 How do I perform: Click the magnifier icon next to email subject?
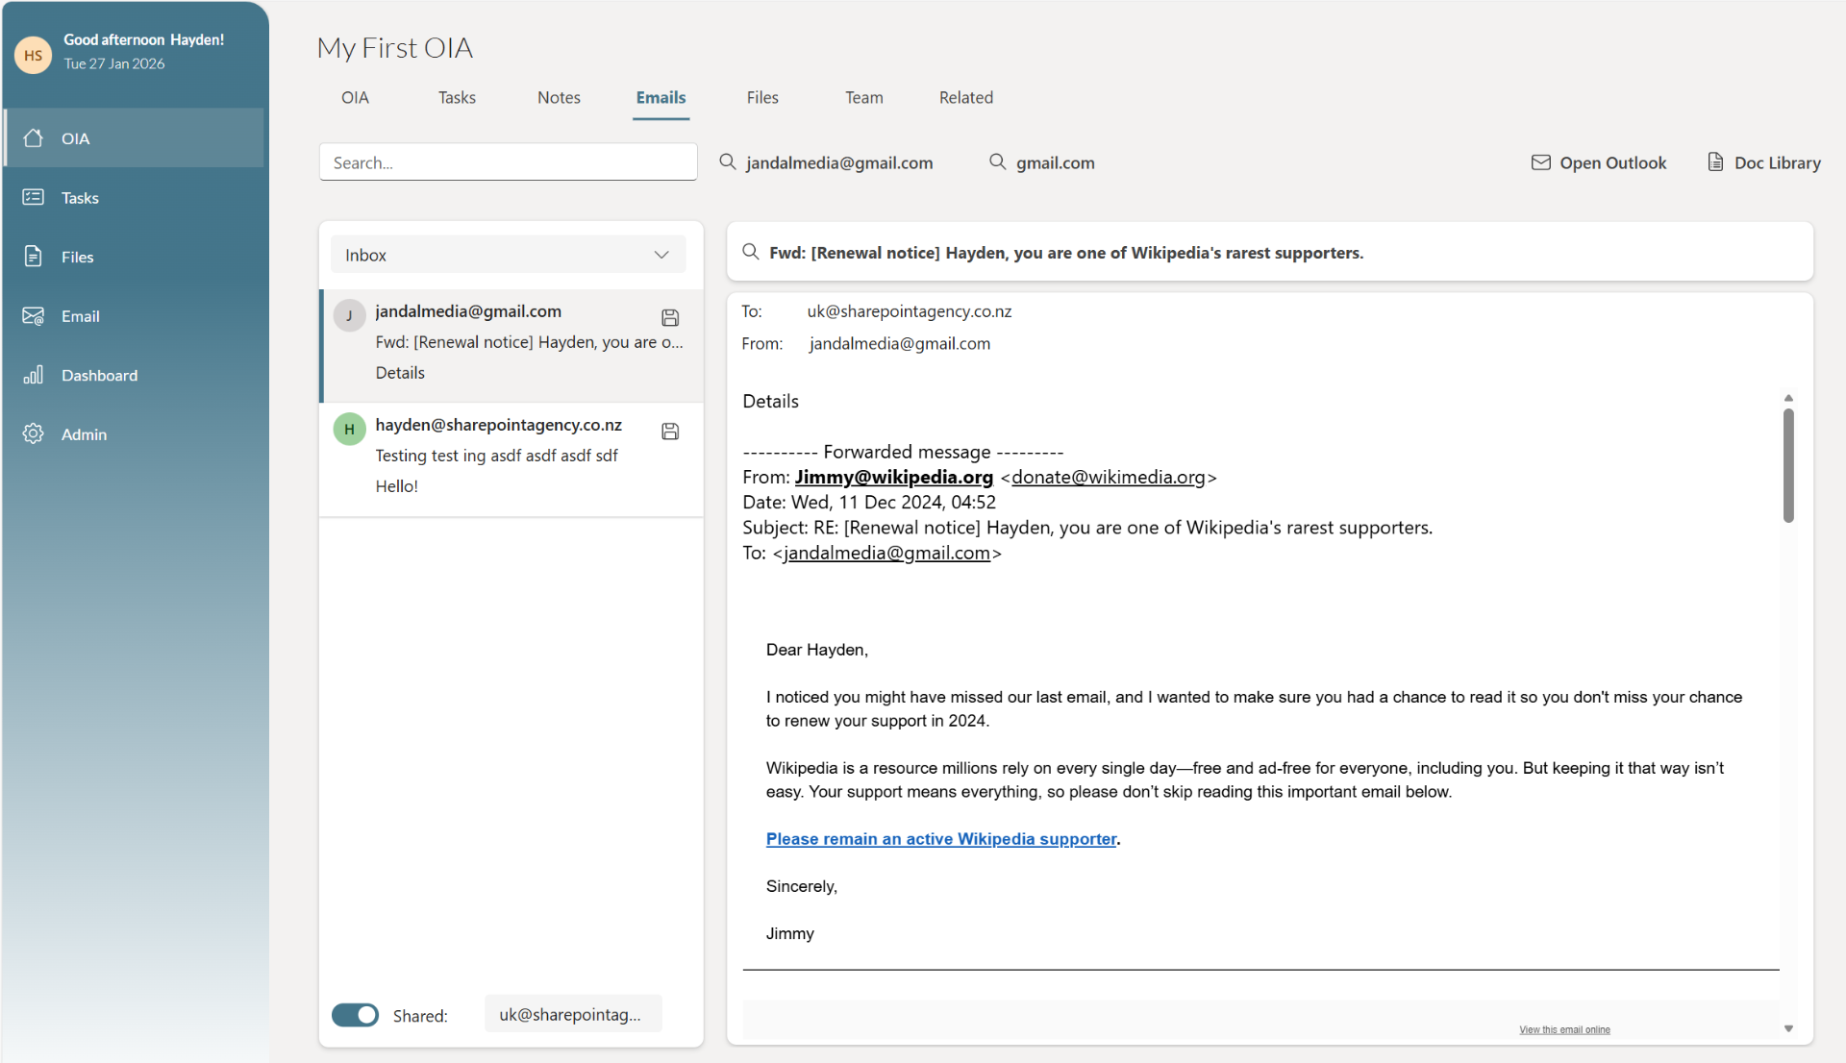[751, 252]
